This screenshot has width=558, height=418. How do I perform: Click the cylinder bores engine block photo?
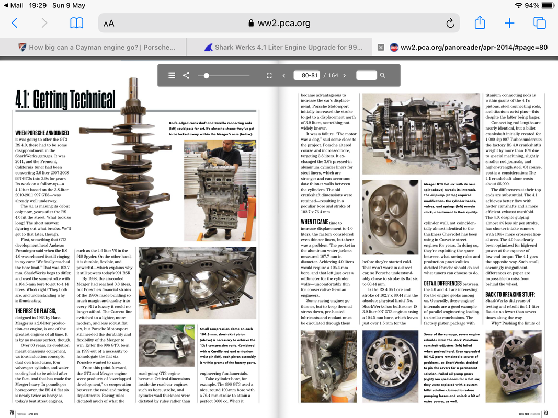click(x=198, y=283)
